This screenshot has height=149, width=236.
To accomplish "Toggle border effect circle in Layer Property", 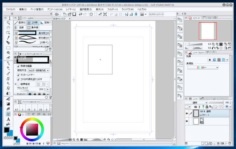I will pyautogui.click(x=210, y=60).
